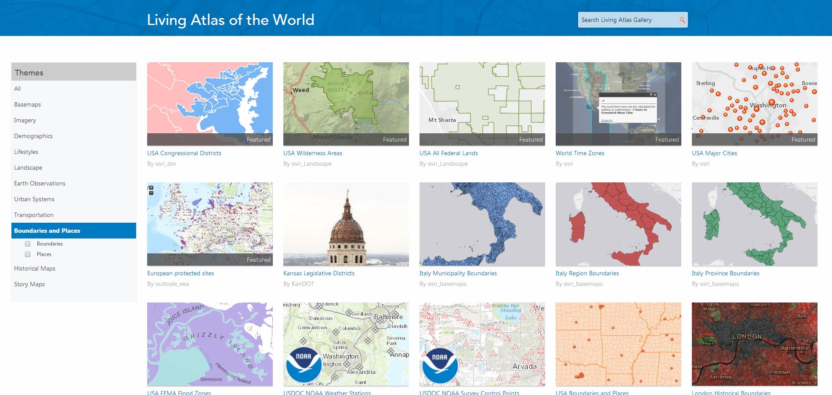Click the KanDOT author name

(303, 284)
